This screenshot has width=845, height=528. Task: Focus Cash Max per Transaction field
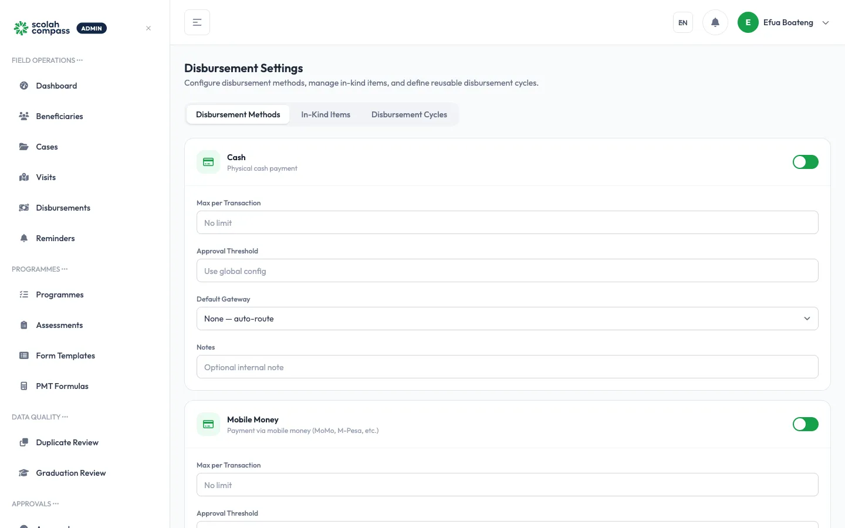pyautogui.click(x=508, y=222)
